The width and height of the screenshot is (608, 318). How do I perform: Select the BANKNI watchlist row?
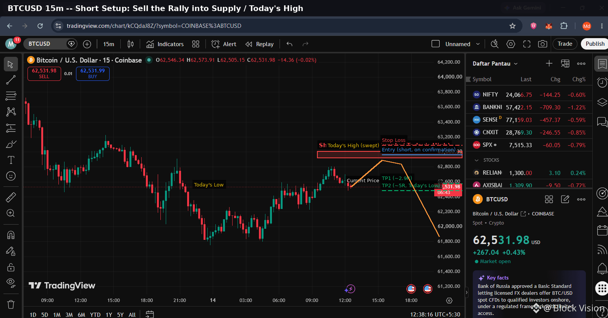tap(529, 107)
